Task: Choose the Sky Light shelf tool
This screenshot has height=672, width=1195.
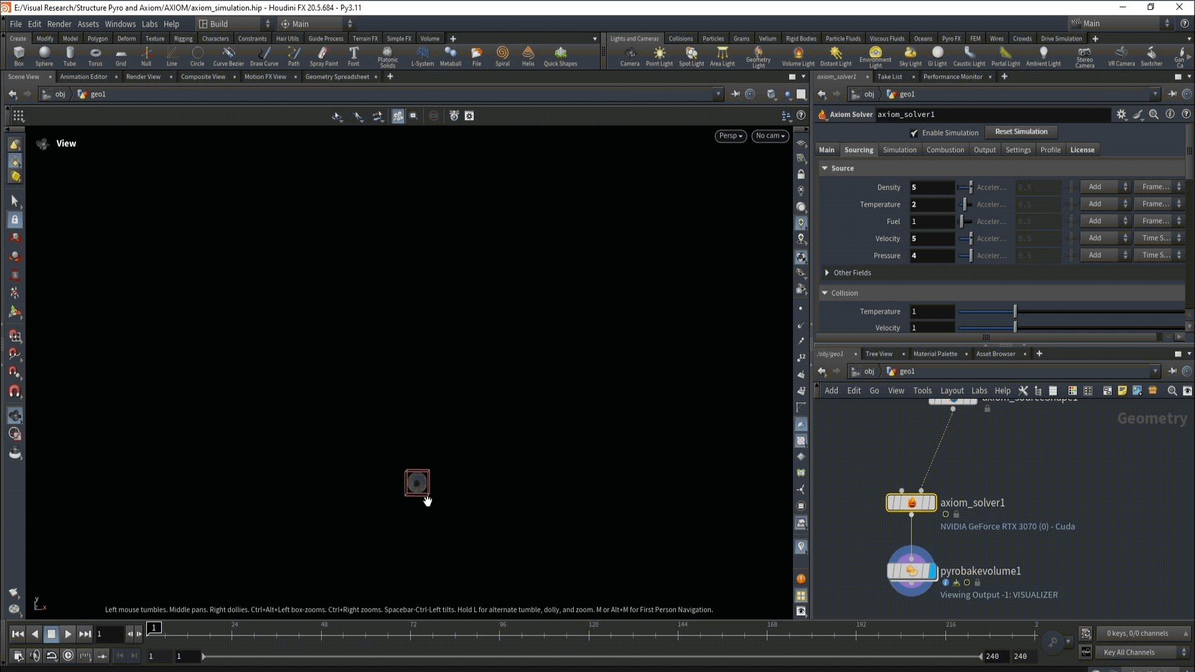Action: click(910, 55)
